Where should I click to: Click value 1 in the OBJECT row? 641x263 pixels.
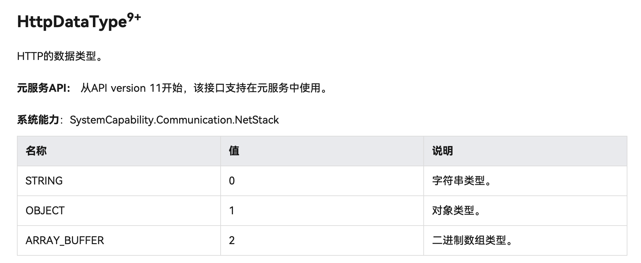pos(232,211)
